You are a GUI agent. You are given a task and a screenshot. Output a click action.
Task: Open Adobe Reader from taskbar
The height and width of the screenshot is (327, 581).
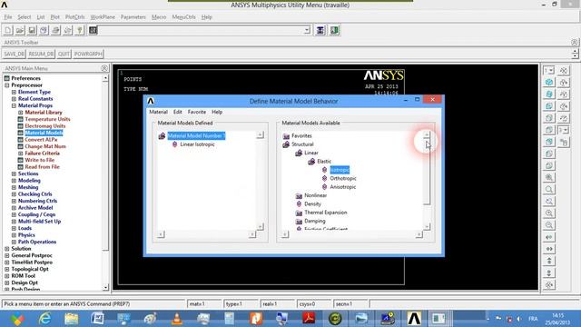point(309,319)
